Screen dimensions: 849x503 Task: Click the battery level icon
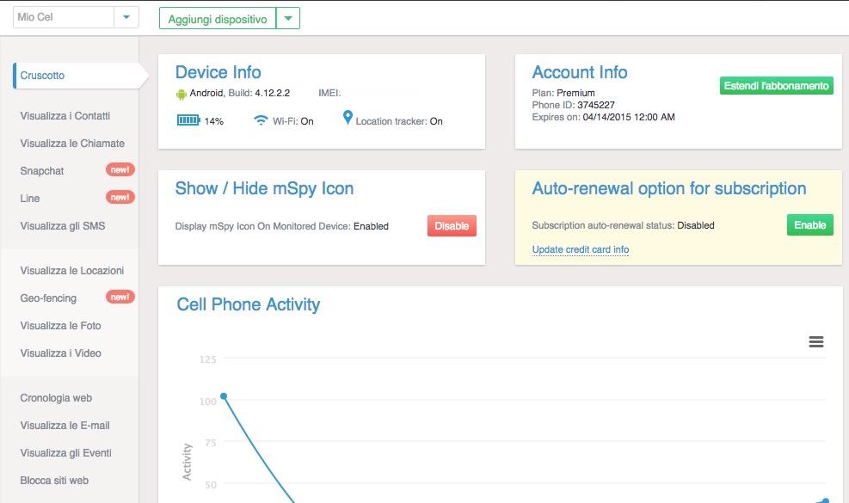tap(188, 120)
